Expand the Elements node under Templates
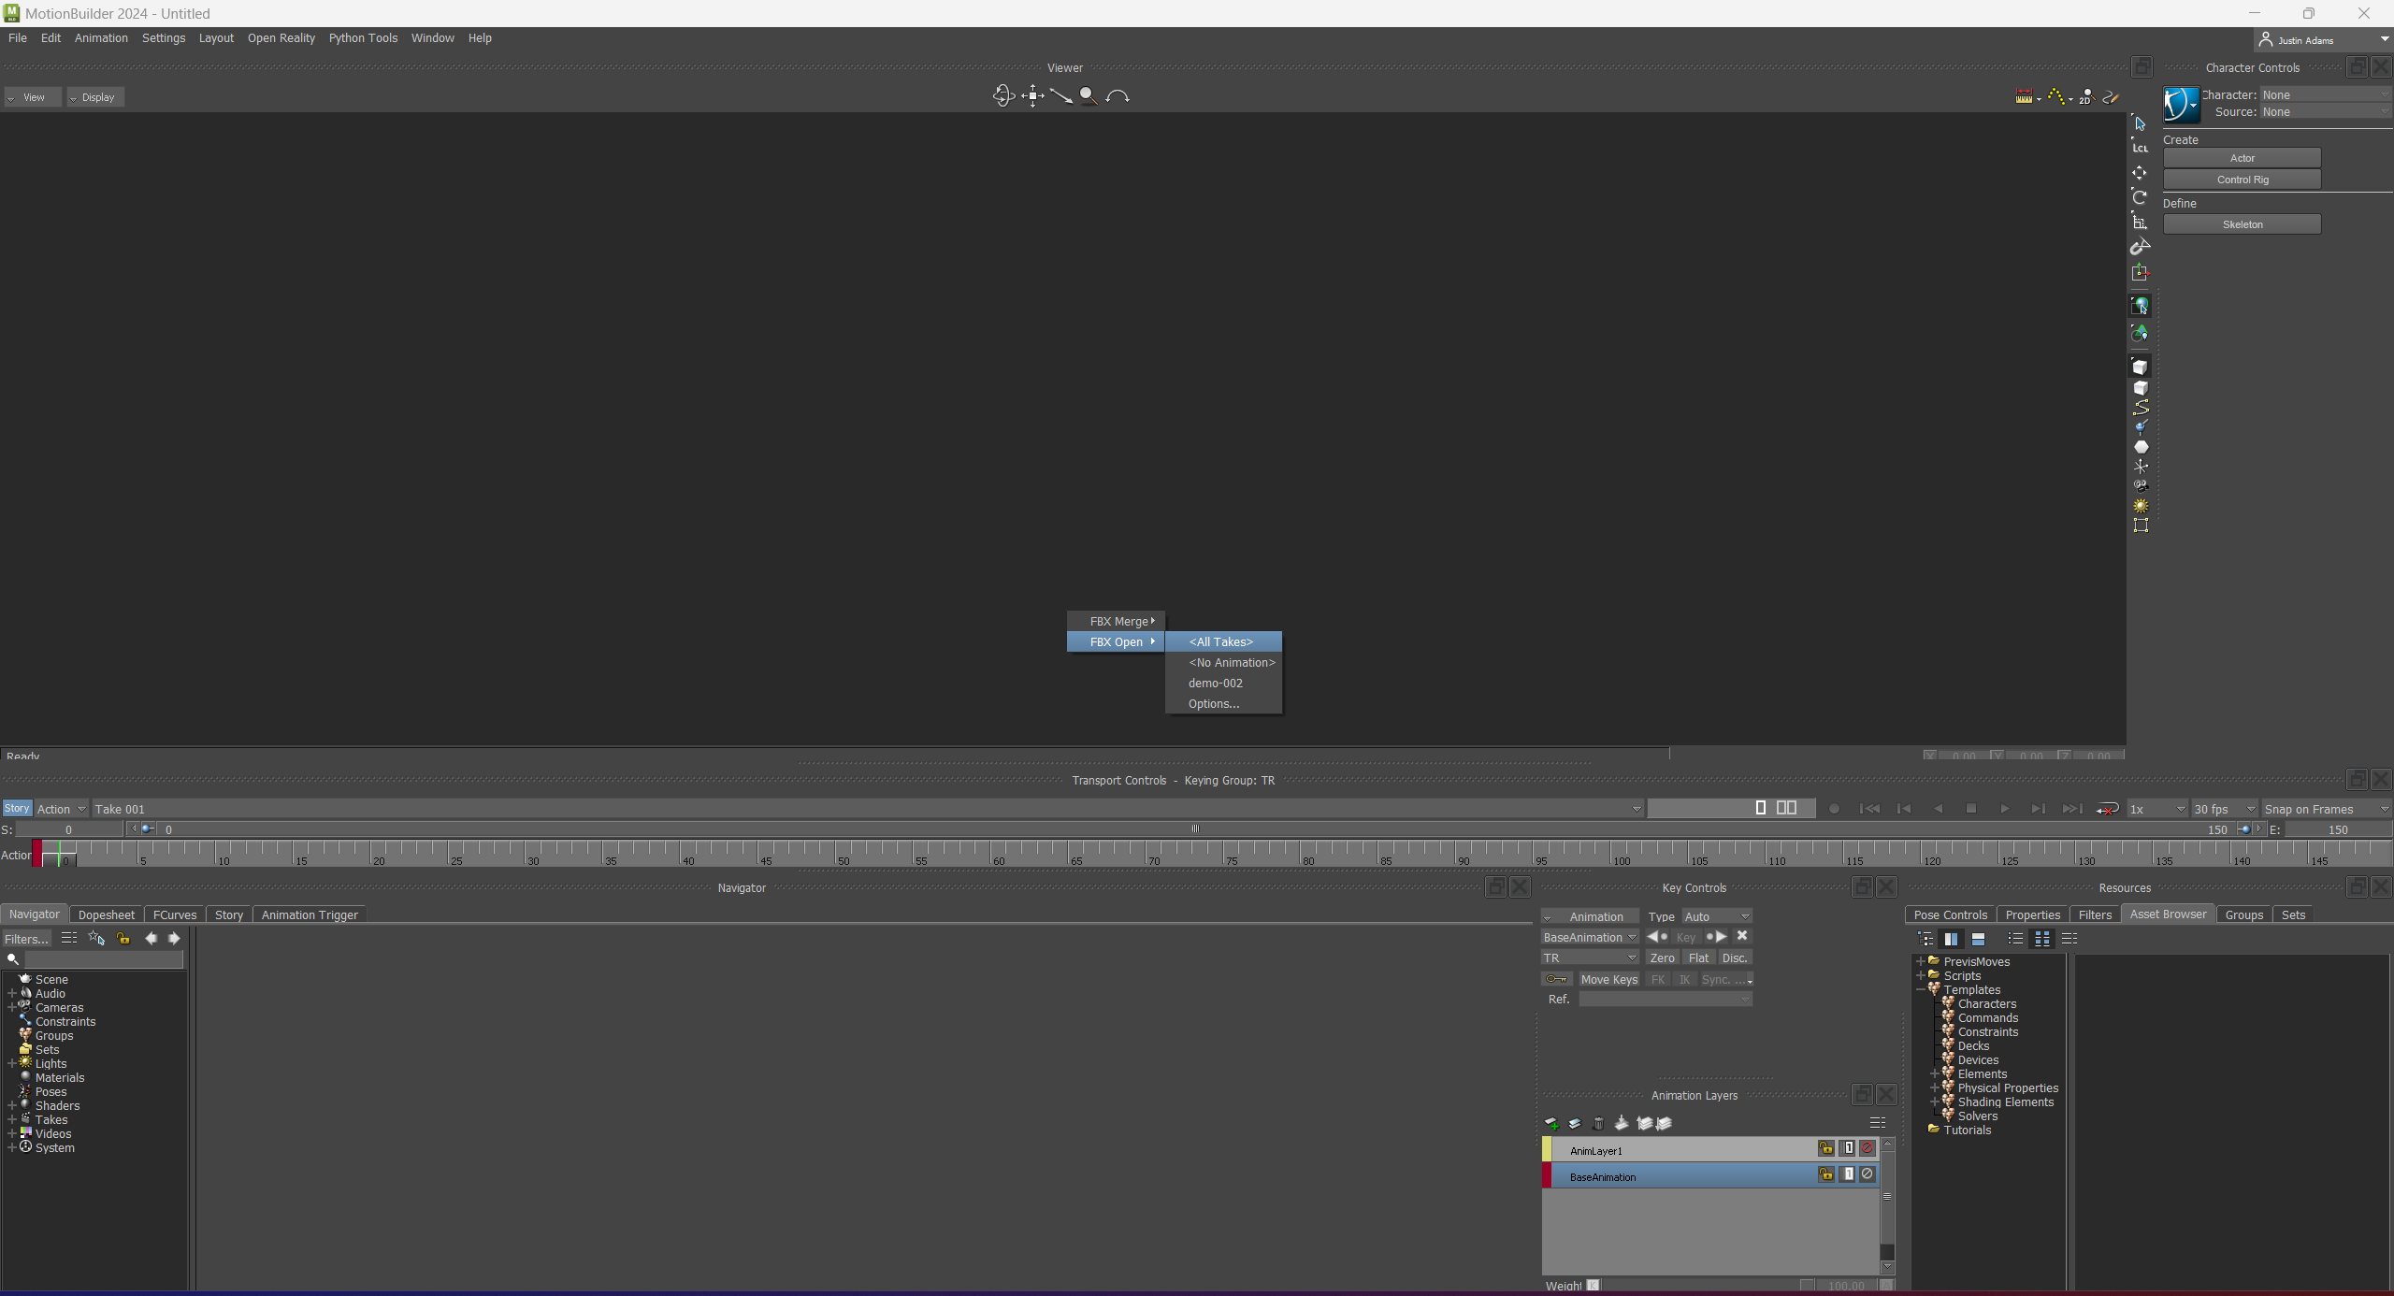Image resolution: width=2394 pixels, height=1296 pixels. (1934, 1073)
